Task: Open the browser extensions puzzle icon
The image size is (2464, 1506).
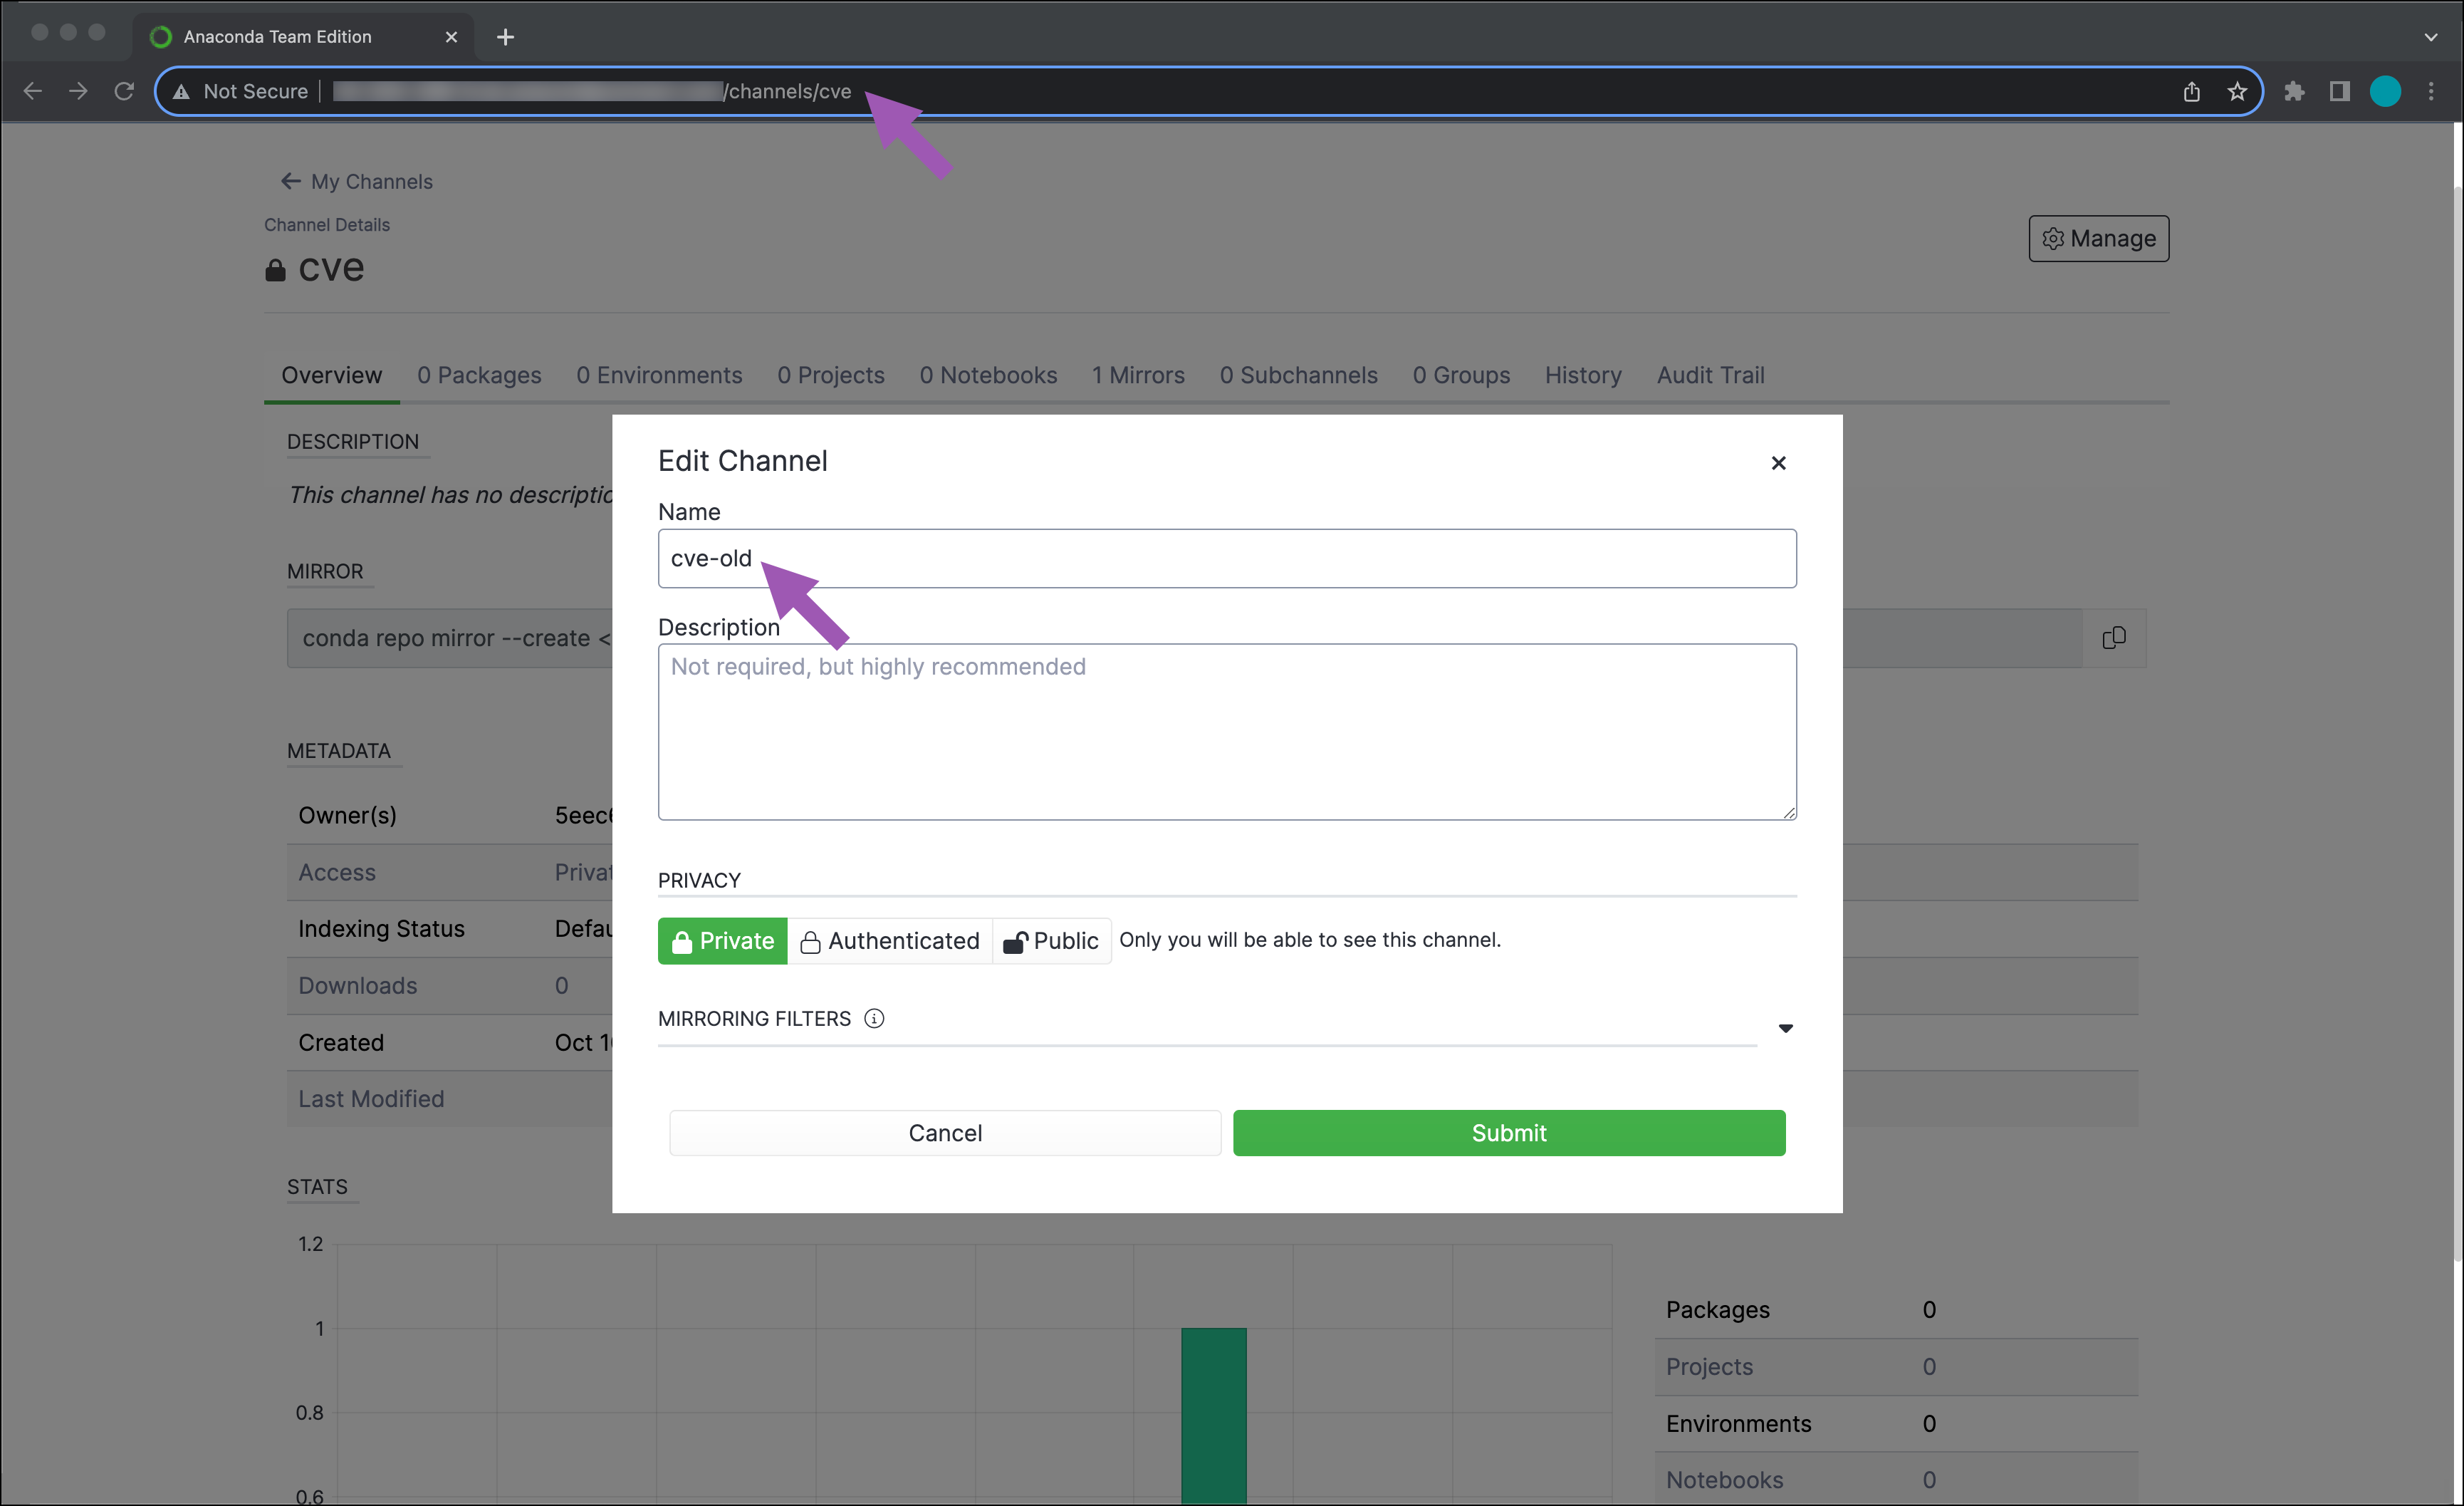Action: click(2294, 91)
